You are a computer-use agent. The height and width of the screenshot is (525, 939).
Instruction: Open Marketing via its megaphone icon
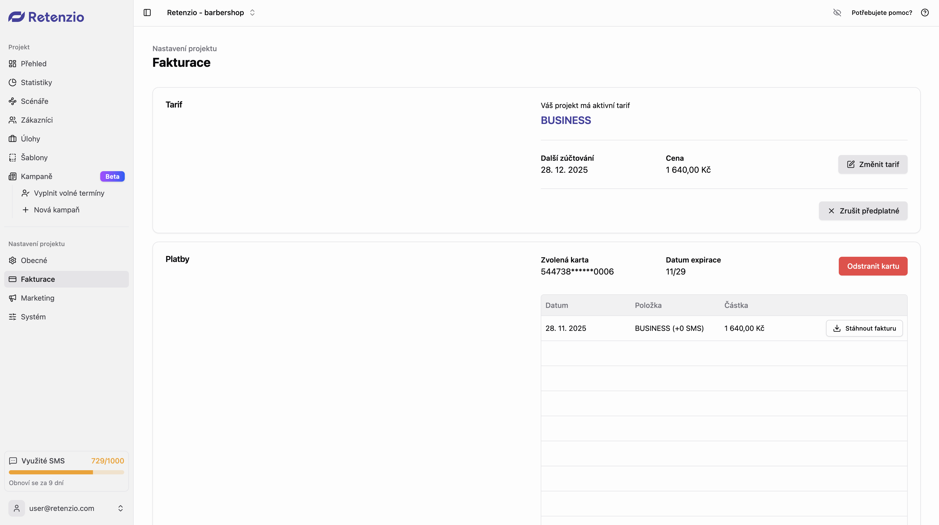click(12, 298)
